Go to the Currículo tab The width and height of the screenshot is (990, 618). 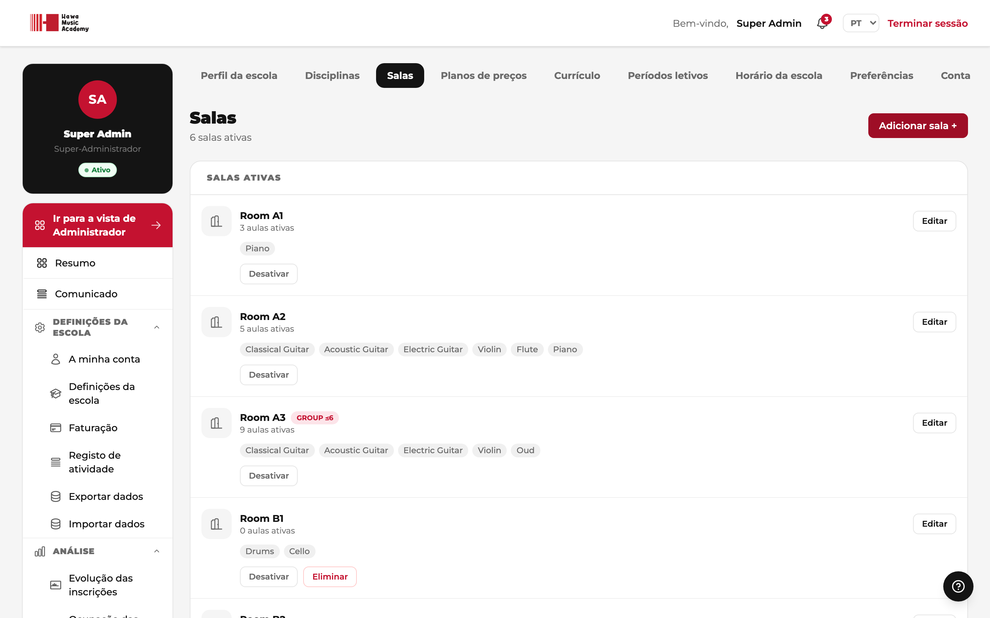[x=577, y=76]
